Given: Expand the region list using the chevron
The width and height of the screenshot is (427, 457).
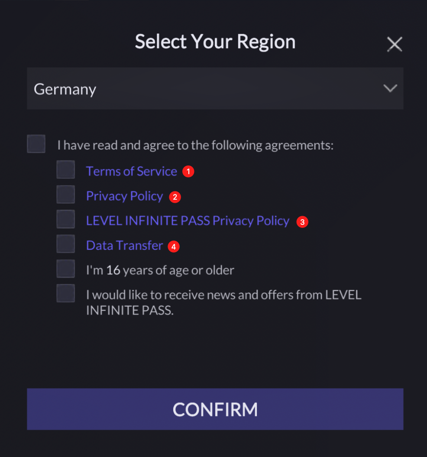Looking at the screenshot, I should pos(389,88).
